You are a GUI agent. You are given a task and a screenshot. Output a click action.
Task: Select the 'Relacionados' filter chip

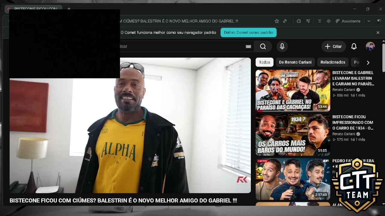tap(333, 62)
